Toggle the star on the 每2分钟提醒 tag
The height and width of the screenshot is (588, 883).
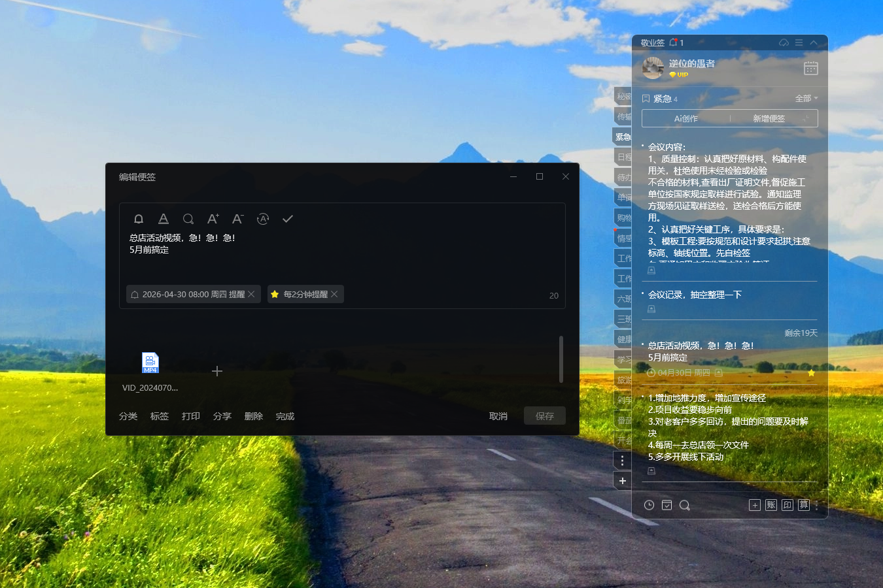click(274, 294)
